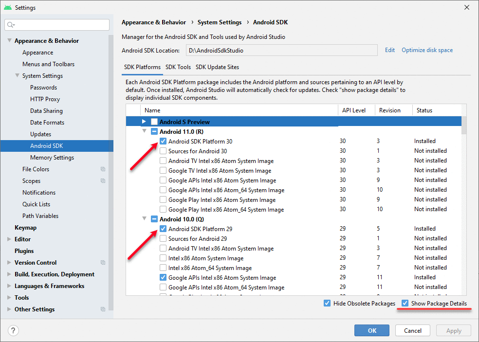Collapse Appearance & Behavior section
Viewport: 479px width, 342px height.
[9, 40]
